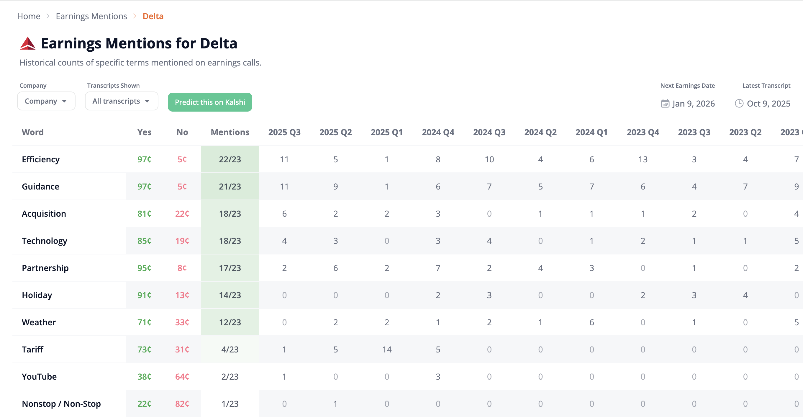
Task: Click YouTube's 38¢ Yes price
Action: [144, 376]
